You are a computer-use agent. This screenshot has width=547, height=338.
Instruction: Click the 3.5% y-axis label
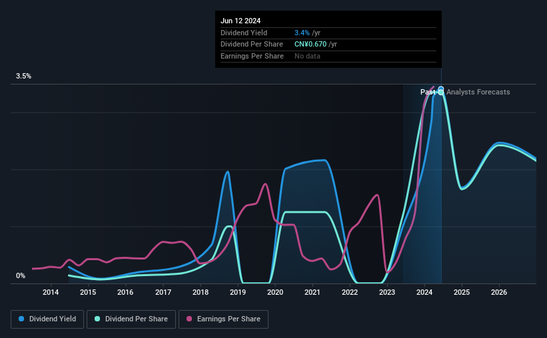click(x=23, y=77)
